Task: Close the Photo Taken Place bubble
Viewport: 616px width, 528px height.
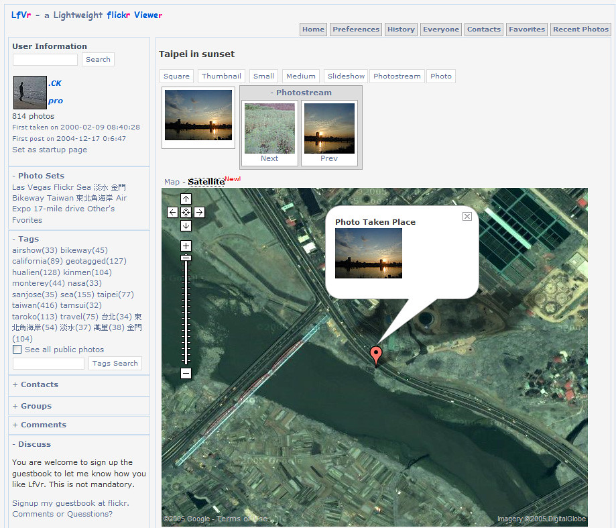Action: [x=467, y=216]
